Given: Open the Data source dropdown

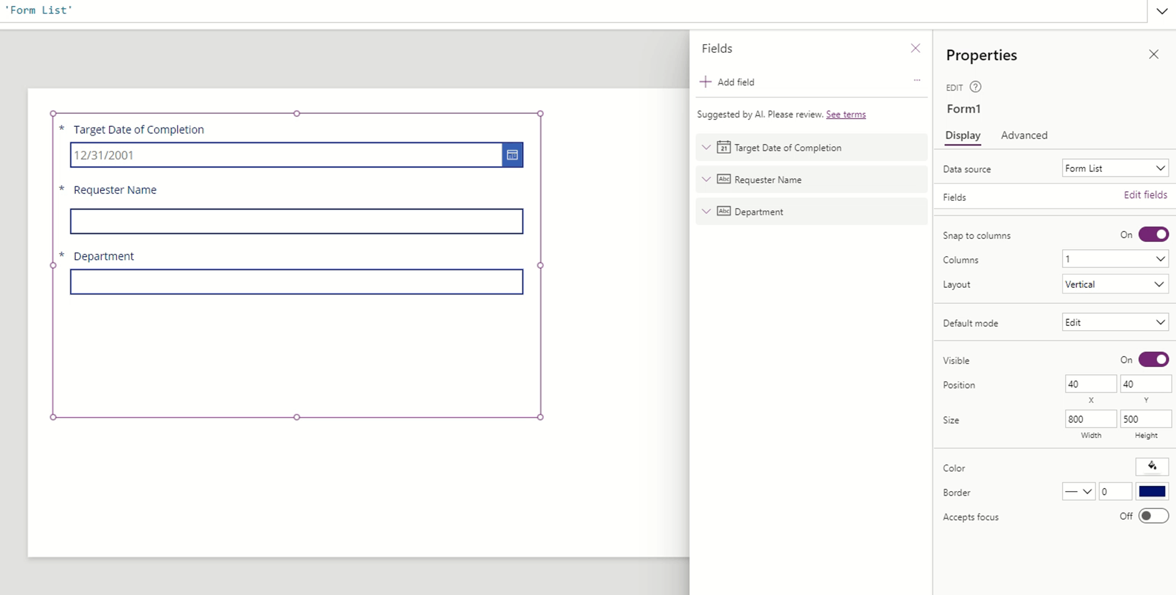Looking at the screenshot, I should (x=1115, y=168).
